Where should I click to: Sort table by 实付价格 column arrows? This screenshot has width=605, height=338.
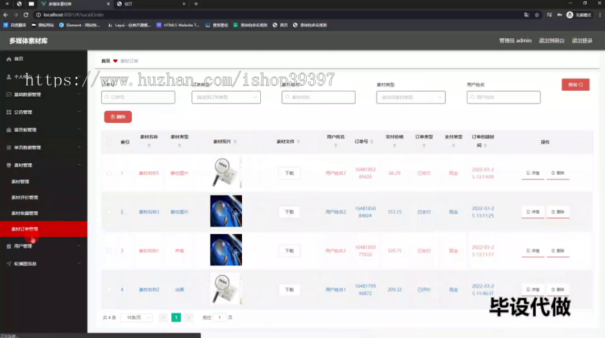(395, 145)
